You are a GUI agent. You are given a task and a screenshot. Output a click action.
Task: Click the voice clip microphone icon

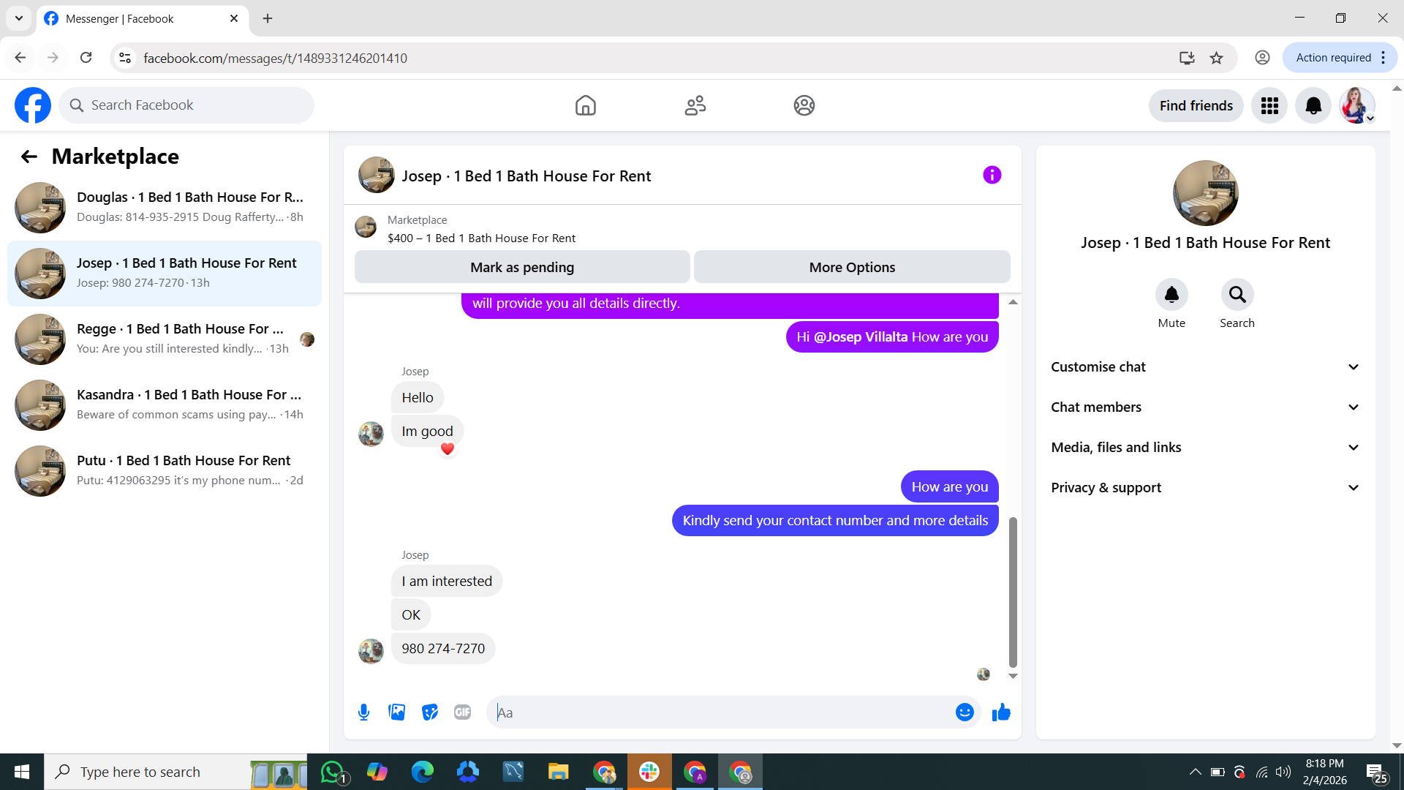point(363,712)
